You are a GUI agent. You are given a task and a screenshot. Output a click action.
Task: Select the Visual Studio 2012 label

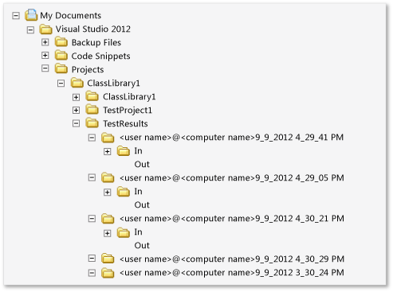tap(93, 29)
